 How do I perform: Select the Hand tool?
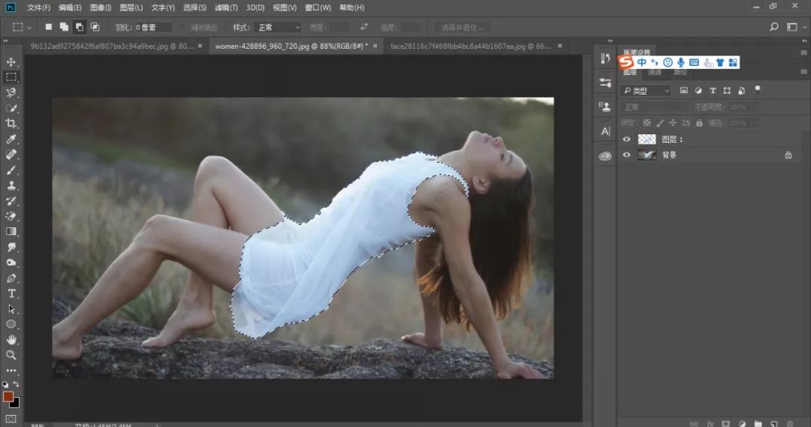(11, 340)
